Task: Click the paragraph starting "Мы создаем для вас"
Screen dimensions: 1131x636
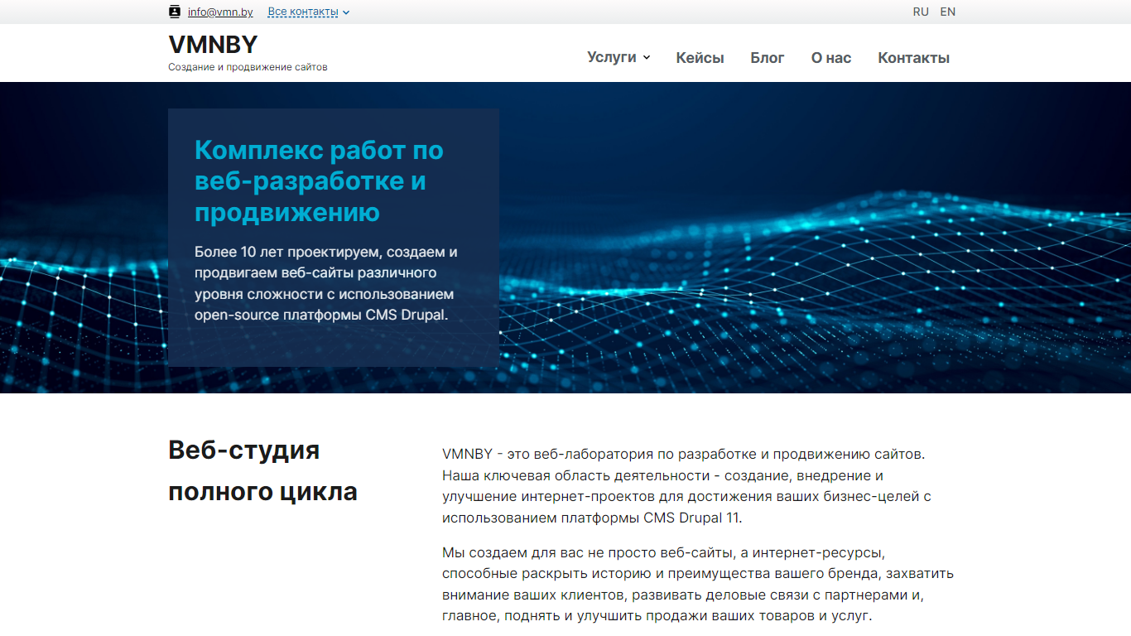Action: click(x=698, y=584)
